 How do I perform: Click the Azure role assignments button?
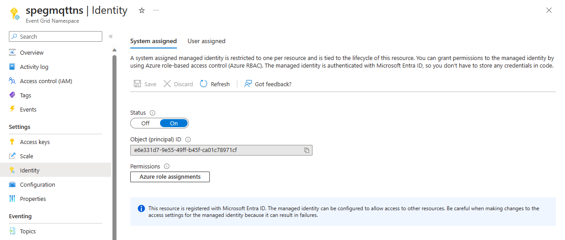(170, 177)
